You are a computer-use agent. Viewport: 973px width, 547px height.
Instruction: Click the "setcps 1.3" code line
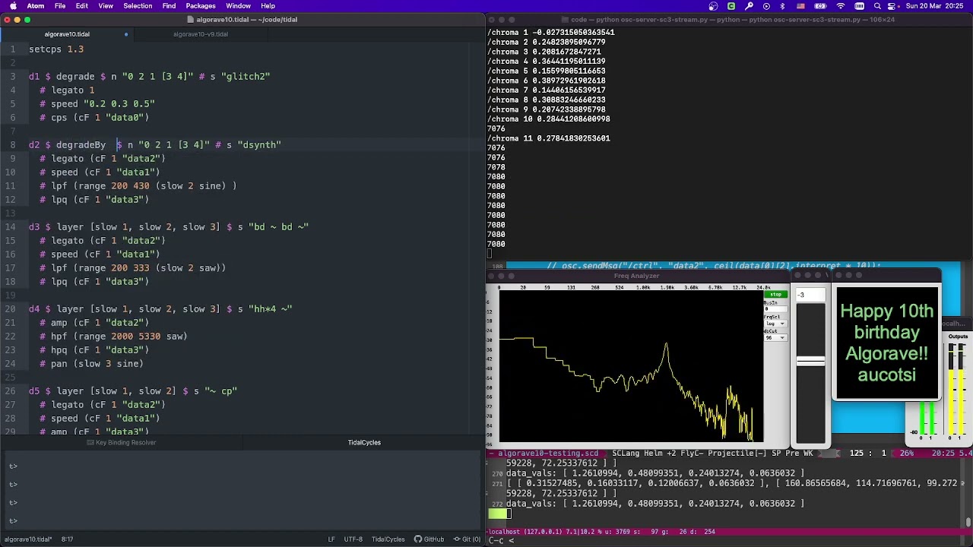click(56, 49)
